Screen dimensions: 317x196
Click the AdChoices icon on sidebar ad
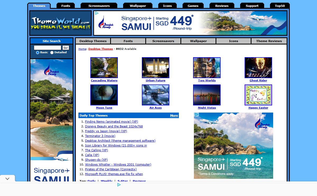click(33, 61)
